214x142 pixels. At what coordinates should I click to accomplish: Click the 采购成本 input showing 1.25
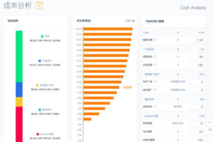pos(197,57)
